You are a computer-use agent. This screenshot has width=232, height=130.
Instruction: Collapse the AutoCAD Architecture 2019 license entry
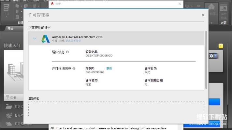tap(35, 39)
